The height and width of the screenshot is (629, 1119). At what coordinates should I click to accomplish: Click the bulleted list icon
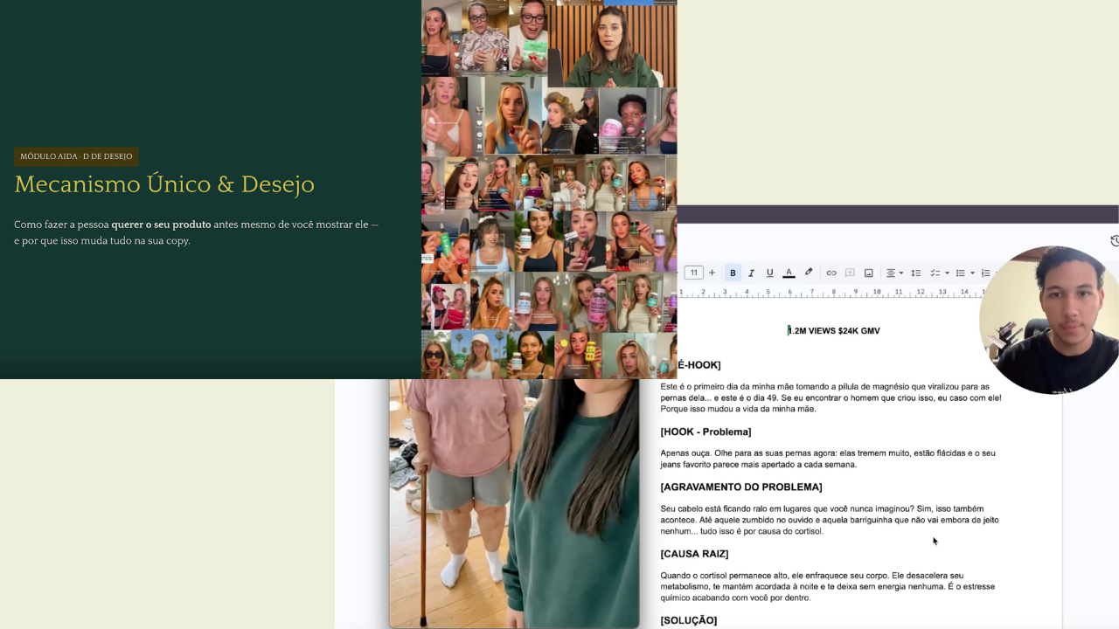tap(960, 273)
